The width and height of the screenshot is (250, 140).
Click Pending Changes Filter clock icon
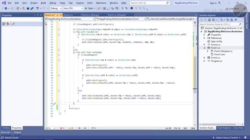pos(221,20)
